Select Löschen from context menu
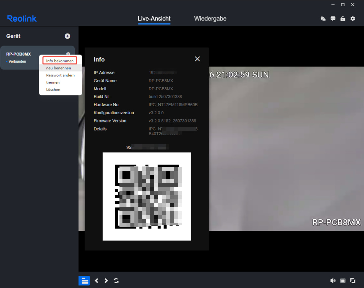Screen dimensions: 364x288 tap(61, 89)
